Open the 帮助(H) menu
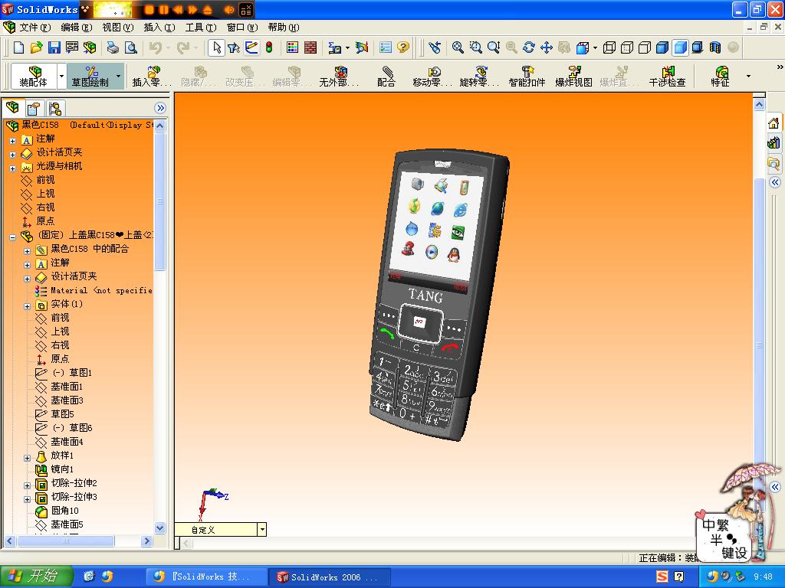The image size is (785, 588). click(x=284, y=28)
